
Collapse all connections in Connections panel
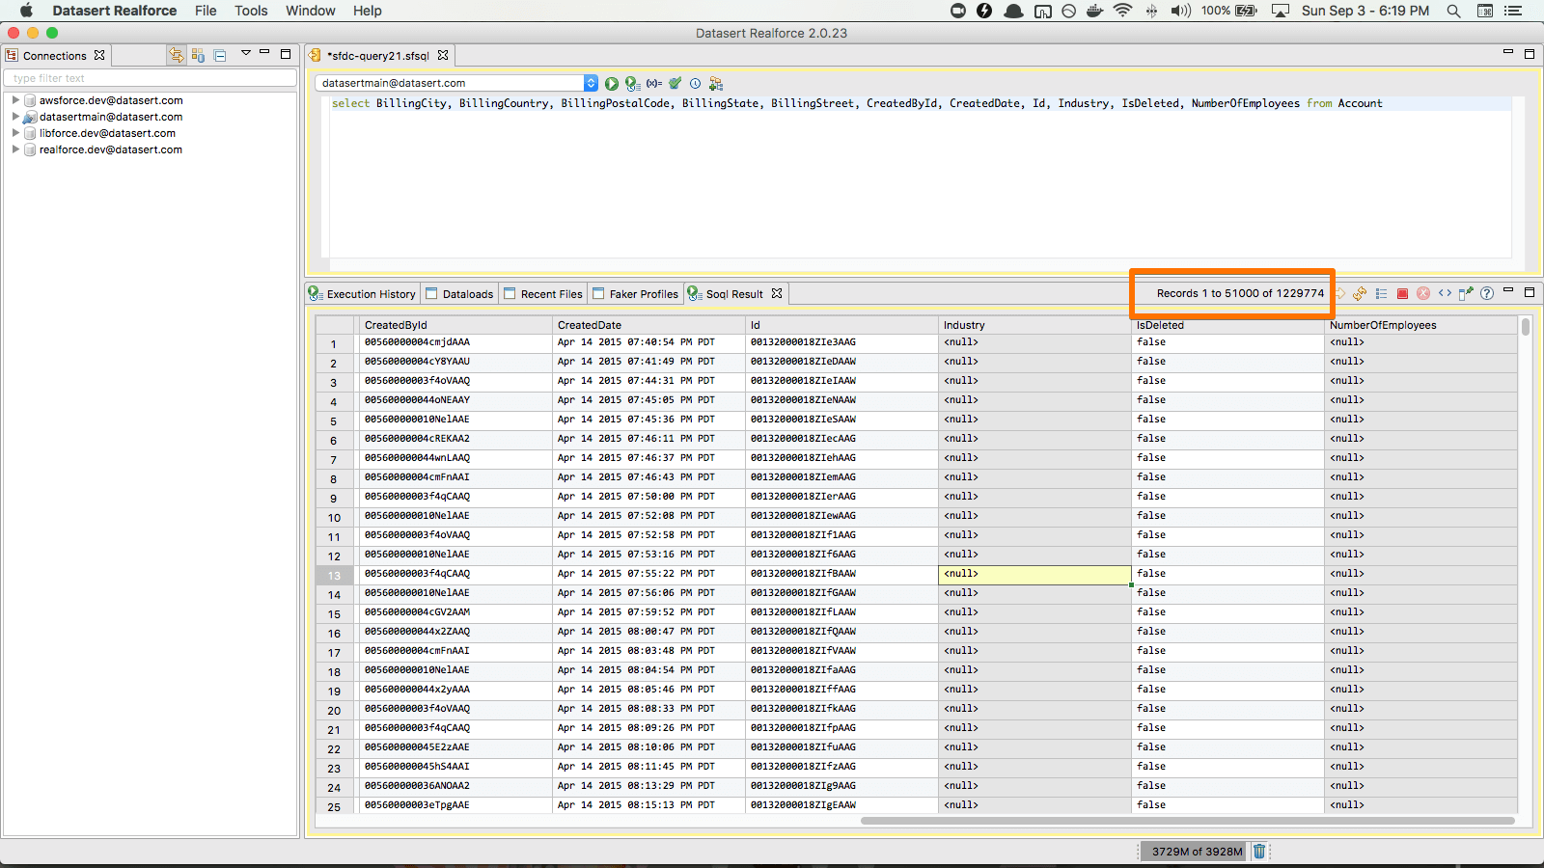pyautogui.click(x=220, y=56)
